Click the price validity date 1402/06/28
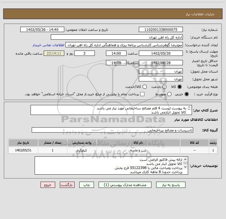The height and width of the screenshot is (219, 226). point(161,63)
